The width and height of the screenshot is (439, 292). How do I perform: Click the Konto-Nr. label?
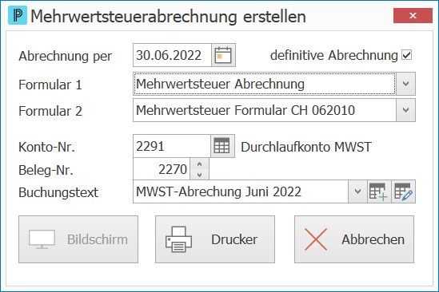coord(46,147)
